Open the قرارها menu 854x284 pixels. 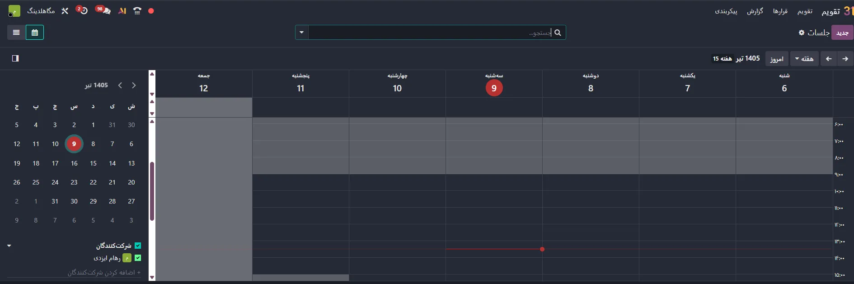pos(780,11)
